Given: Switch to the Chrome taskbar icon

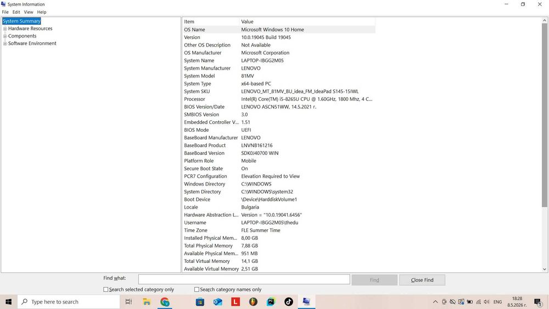Looking at the screenshot, I should 165,302.
